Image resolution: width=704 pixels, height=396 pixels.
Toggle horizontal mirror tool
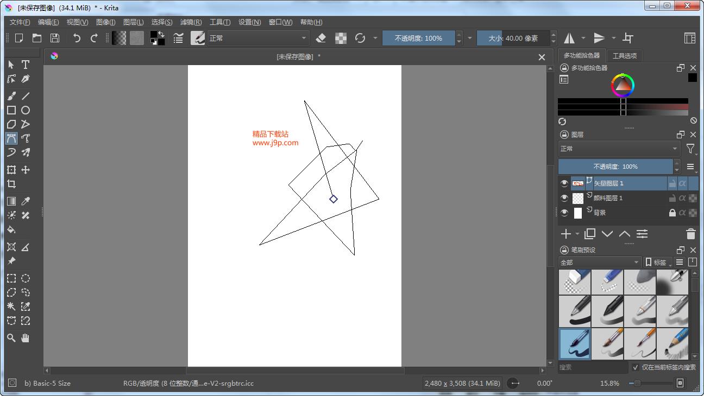(x=569, y=38)
